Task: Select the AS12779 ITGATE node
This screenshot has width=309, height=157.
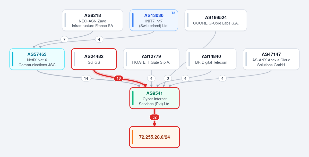Action: point(151,59)
